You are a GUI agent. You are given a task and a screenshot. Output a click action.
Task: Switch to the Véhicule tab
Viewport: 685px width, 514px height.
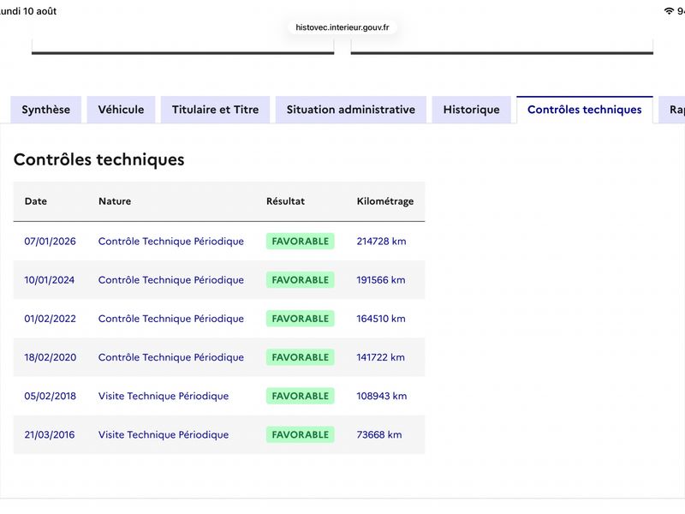(121, 110)
